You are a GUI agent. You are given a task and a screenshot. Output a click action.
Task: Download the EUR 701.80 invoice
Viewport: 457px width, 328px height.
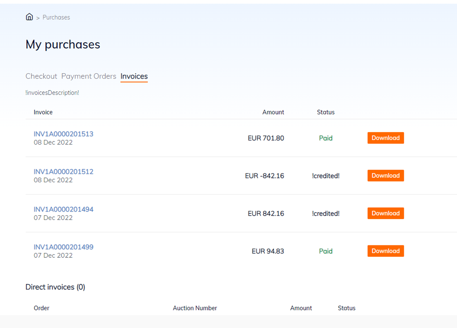pos(385,138)
